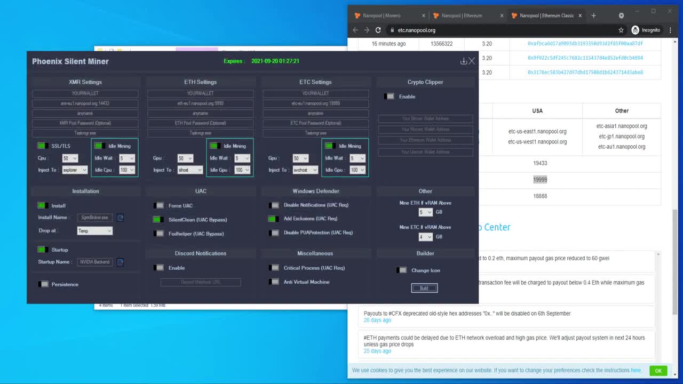Toggle the Change Icon switch
This screenshot has width=683, height=384.
[402, 270]
